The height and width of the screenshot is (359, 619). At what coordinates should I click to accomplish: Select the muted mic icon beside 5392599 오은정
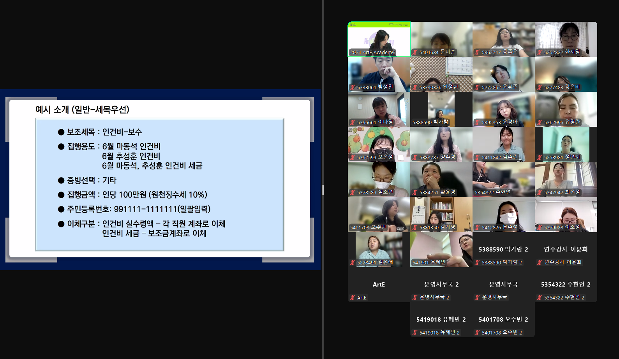click(353, 157)
